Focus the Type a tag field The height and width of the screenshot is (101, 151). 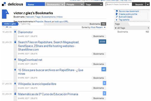point(32,24)
